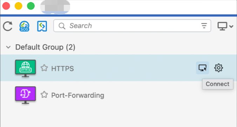Click the magnifier icon in search box
Screen dimensions: 237x127
point(62,26)
